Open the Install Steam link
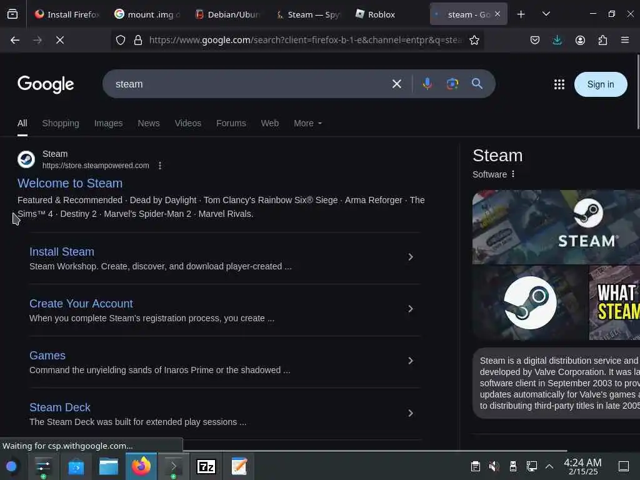640x480 pixels. [62, 252]
